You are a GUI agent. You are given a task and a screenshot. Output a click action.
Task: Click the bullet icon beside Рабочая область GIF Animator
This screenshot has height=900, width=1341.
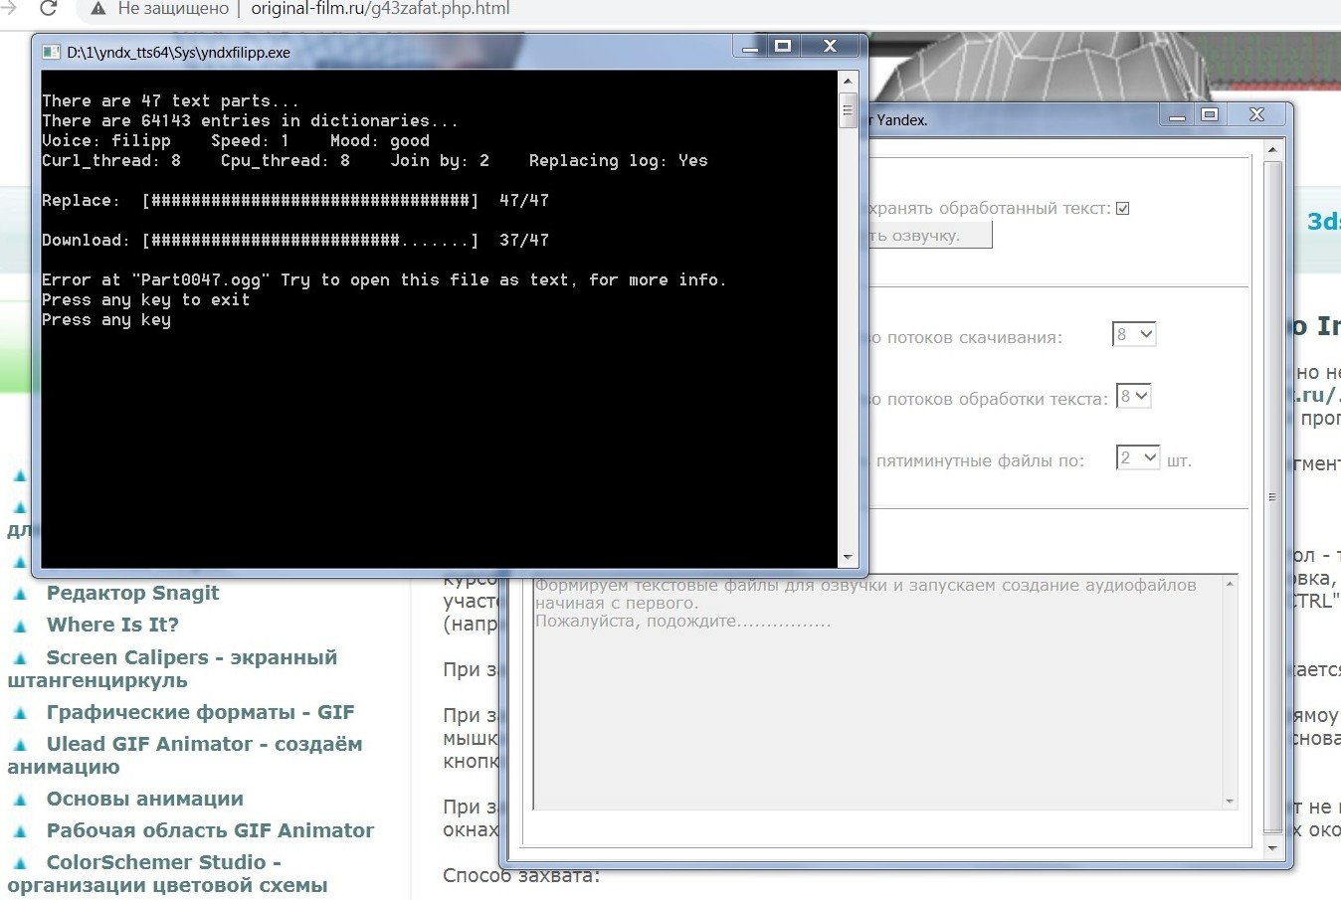20,832
